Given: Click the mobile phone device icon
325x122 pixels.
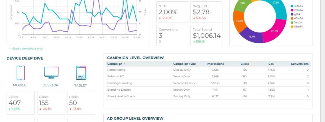Looking at the screenshot, I should (x=21, y=73).
